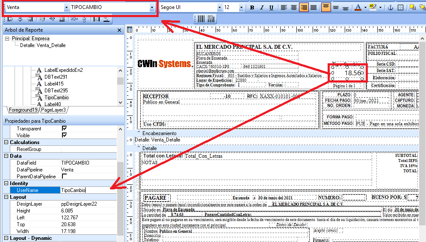The image size is (426, 242).
Task: Click the DataField value TIPOCAMBIO
Action: click(75, 163)
